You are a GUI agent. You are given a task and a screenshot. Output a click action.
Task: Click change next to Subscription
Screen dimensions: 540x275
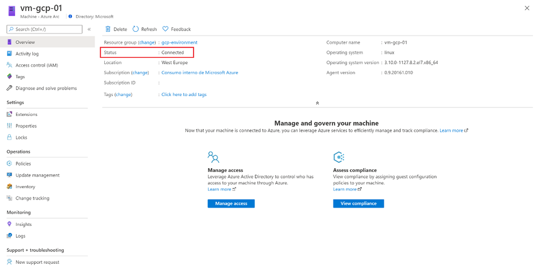[x=140, y=73]
